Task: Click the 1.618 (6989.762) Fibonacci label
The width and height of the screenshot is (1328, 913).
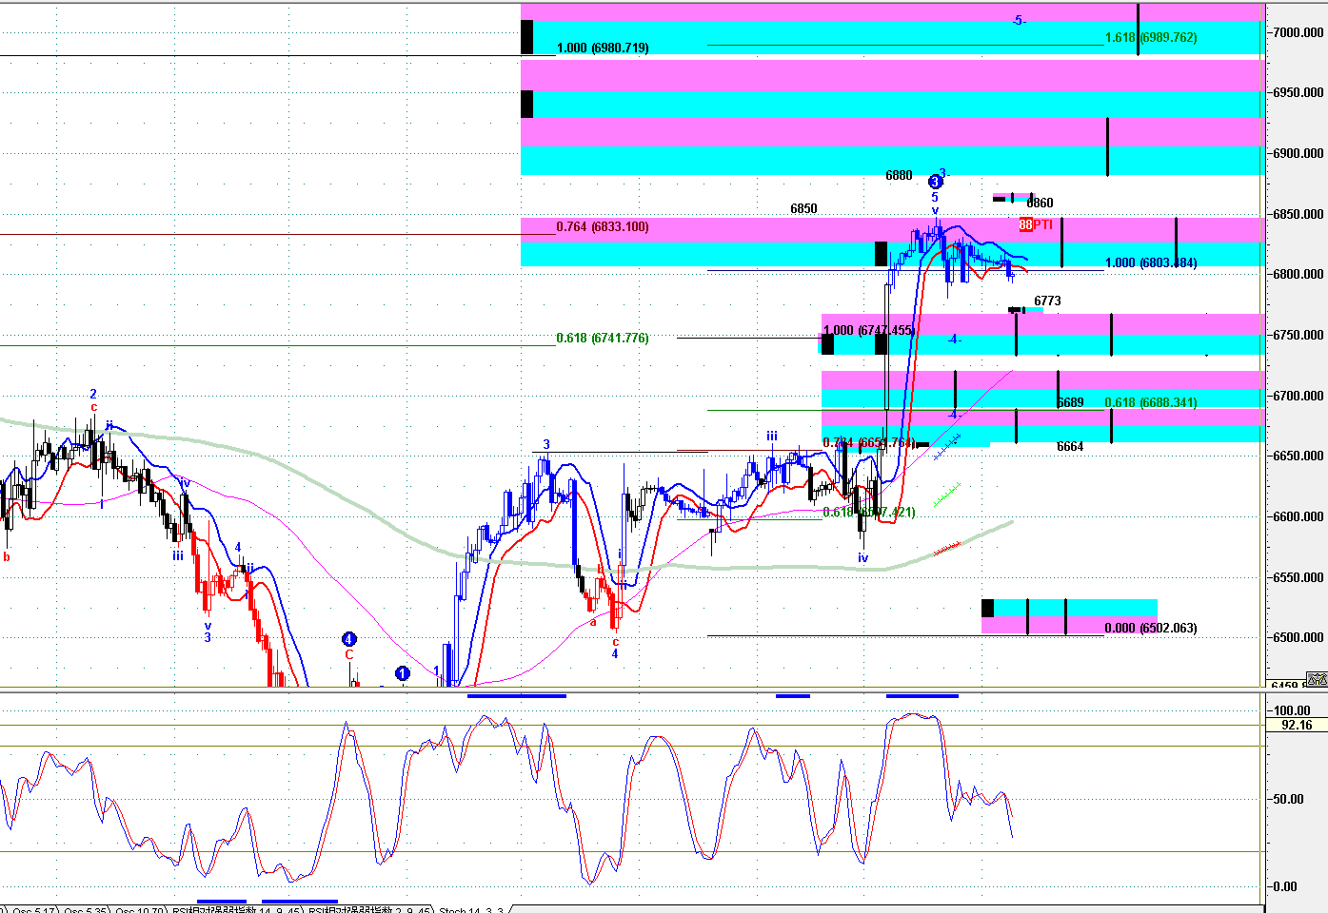Action: [x=1151, y=37]
